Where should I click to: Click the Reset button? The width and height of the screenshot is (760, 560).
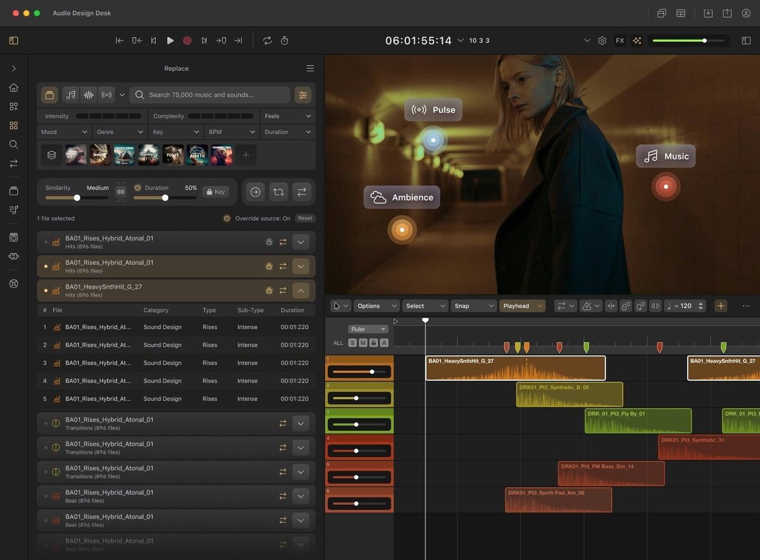305,218
